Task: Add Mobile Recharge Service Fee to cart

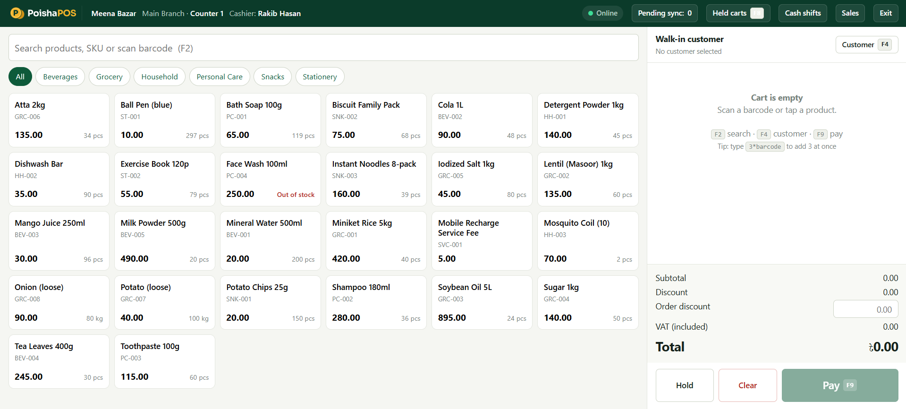Action: tap(482, 241)
